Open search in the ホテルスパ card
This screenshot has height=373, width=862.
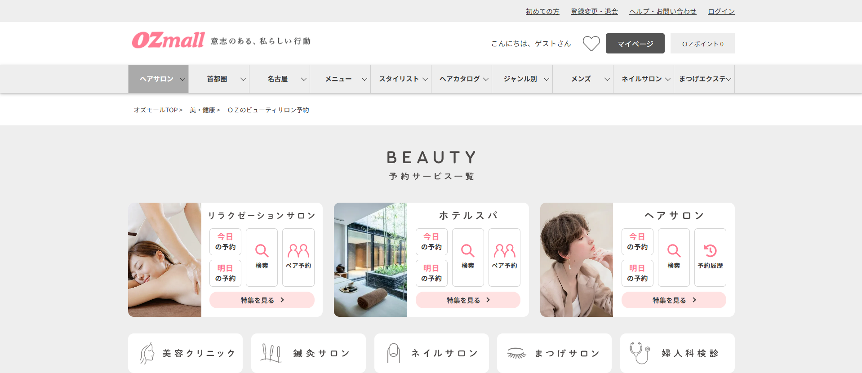[x=468, y=257]
